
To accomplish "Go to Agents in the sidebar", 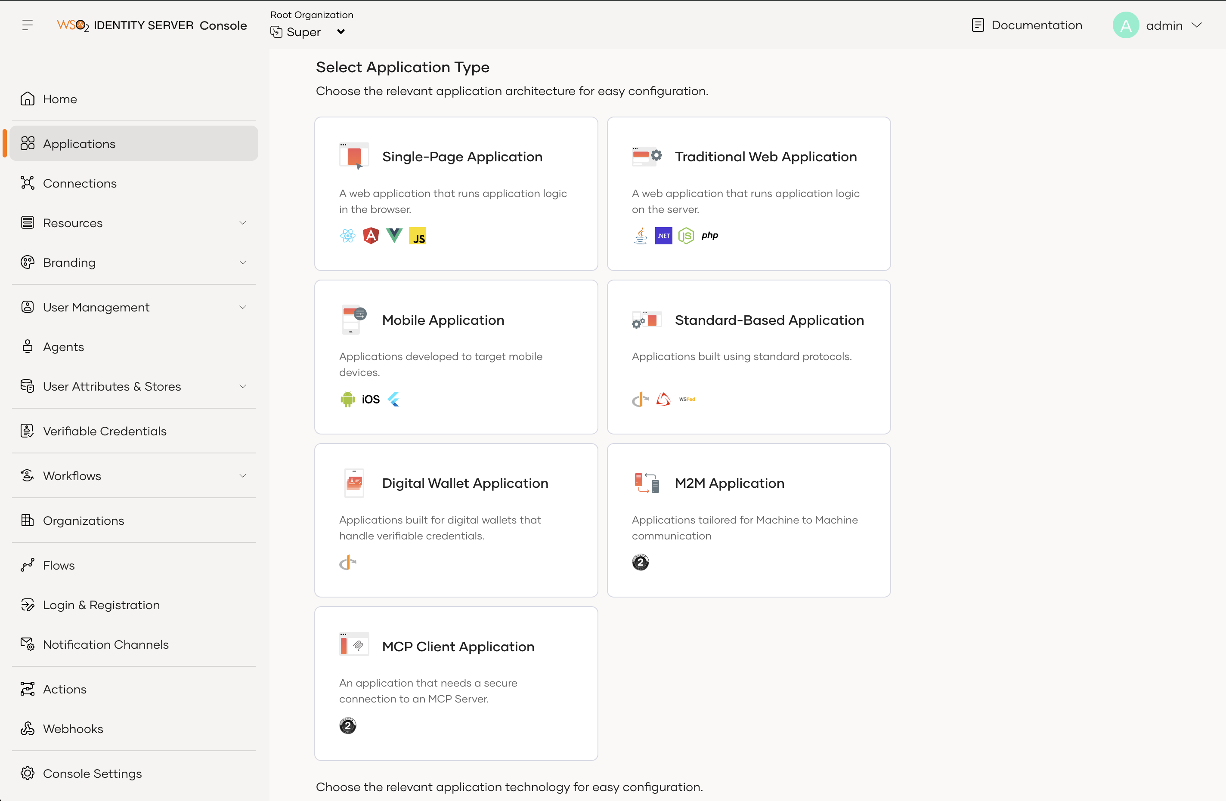I will tap(134, 346).
